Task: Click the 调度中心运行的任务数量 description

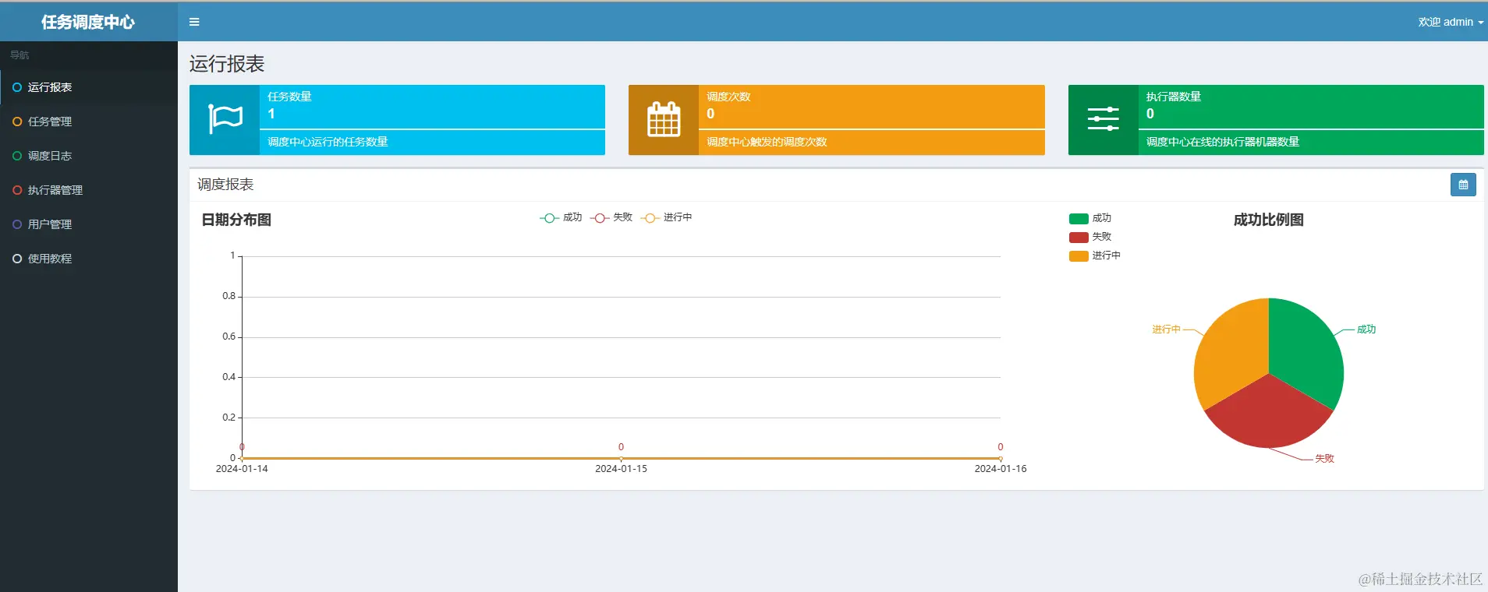Action: click(x=328, y=142)
